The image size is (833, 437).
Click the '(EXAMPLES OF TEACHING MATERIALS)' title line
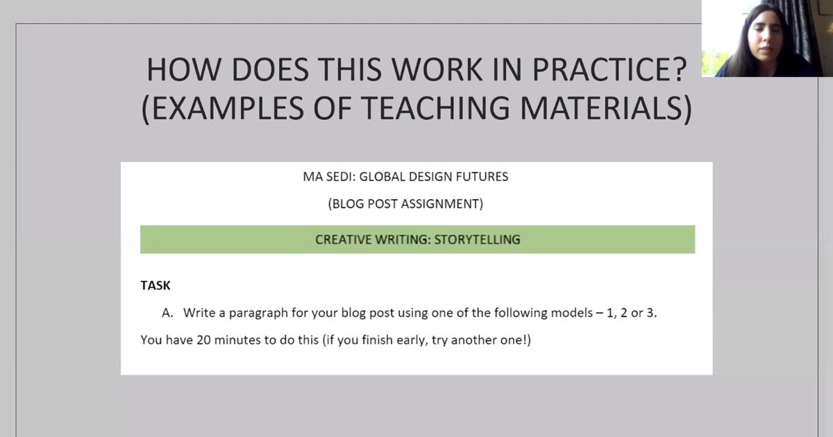pyautogui.click(x=416, y=110)
